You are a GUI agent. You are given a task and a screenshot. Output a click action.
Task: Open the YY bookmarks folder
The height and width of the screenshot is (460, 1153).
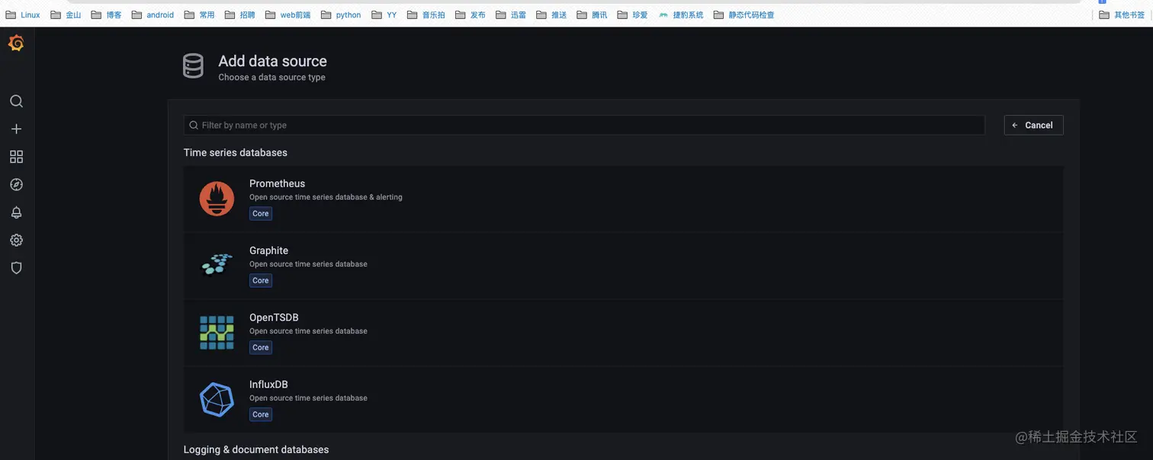click(x=384, y=14)
